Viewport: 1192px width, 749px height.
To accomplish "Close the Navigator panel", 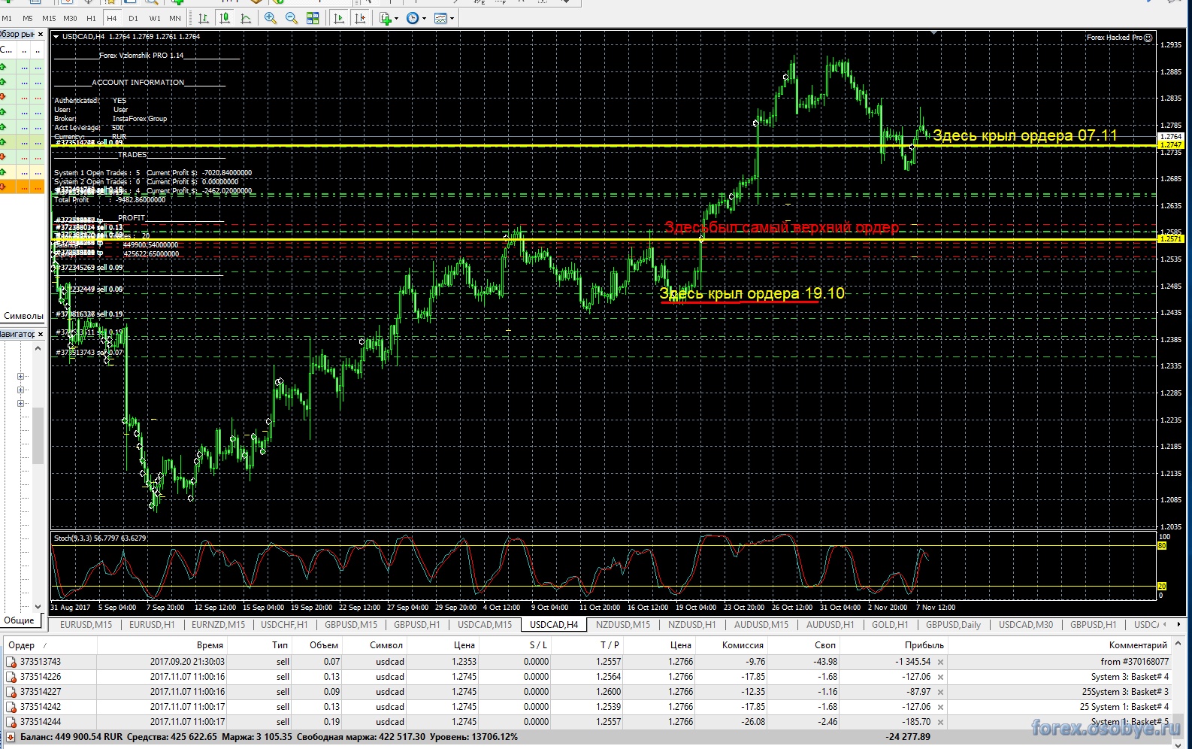I will [41, 334].
